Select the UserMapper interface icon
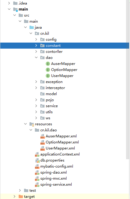Image resolution: width=130 pixels, height=199 pixels. point(48,76)
